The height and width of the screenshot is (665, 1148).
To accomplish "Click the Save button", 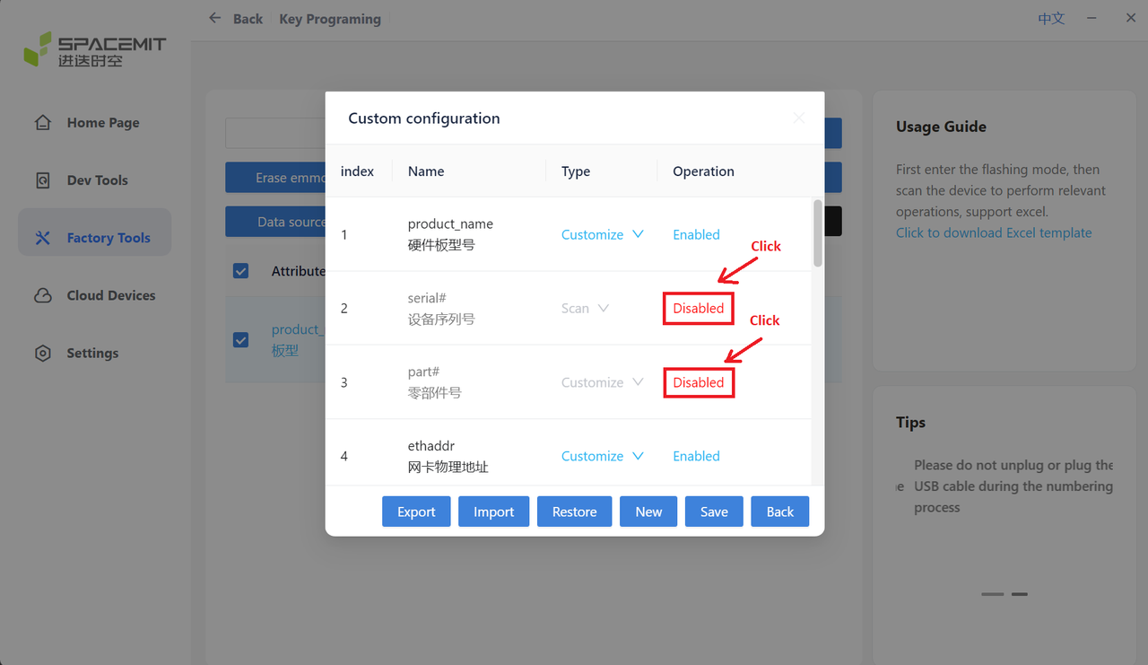I will (714, 512).
